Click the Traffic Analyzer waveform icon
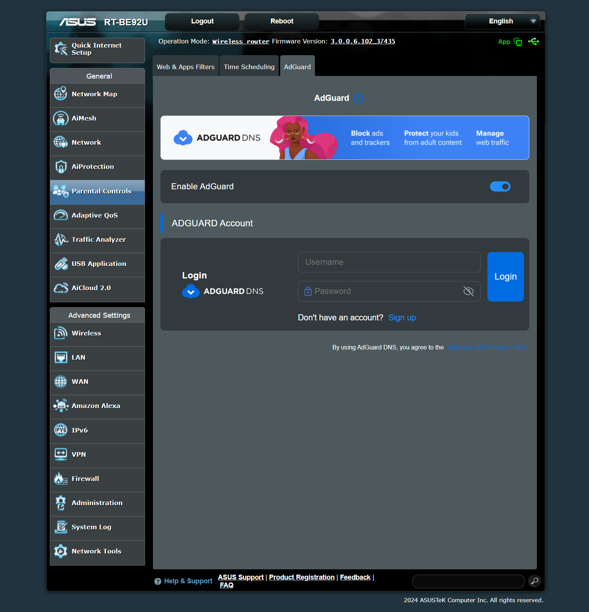This screenshot has height=612, width=589. click(x=60, y=240)
